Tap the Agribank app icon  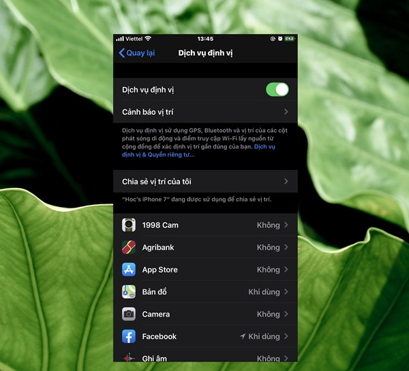(129, 247)
